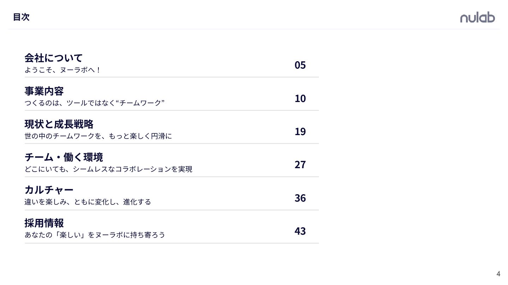This screenshot has height=285, width=508.
Task: Click page number 05
Action: (300, 65)
